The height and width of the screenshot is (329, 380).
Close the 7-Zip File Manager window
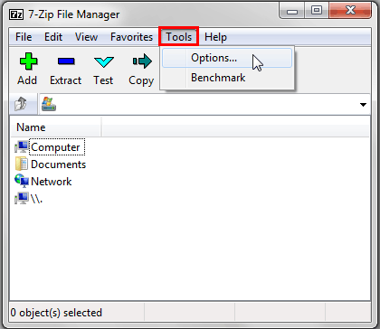(350, 11)
